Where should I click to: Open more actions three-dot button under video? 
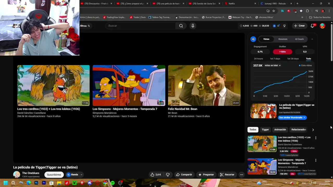(241, 175)
